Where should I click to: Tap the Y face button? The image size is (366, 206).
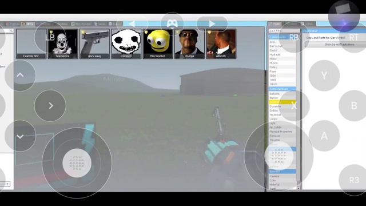(x=324, y=76)
